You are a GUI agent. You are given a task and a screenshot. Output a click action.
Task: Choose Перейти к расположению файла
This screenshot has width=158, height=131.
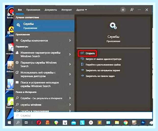(103, 65)
